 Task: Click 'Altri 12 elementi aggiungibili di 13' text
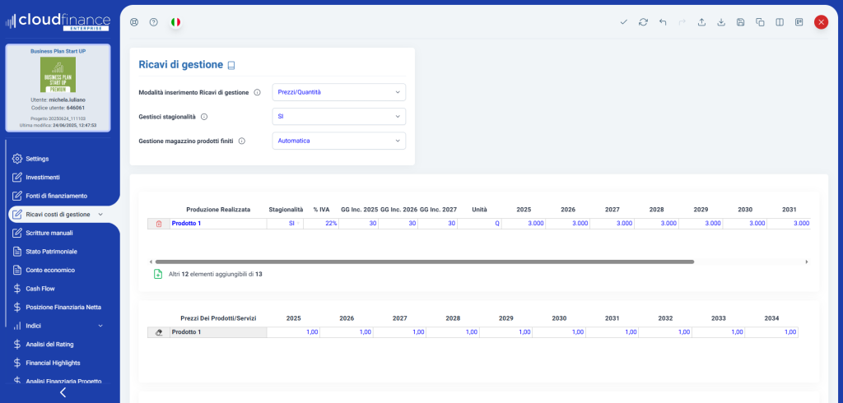[216, 274]
